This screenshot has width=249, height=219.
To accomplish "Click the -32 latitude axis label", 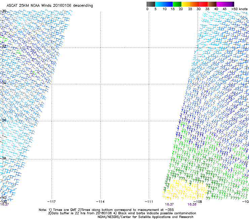I will click(3, 46).
